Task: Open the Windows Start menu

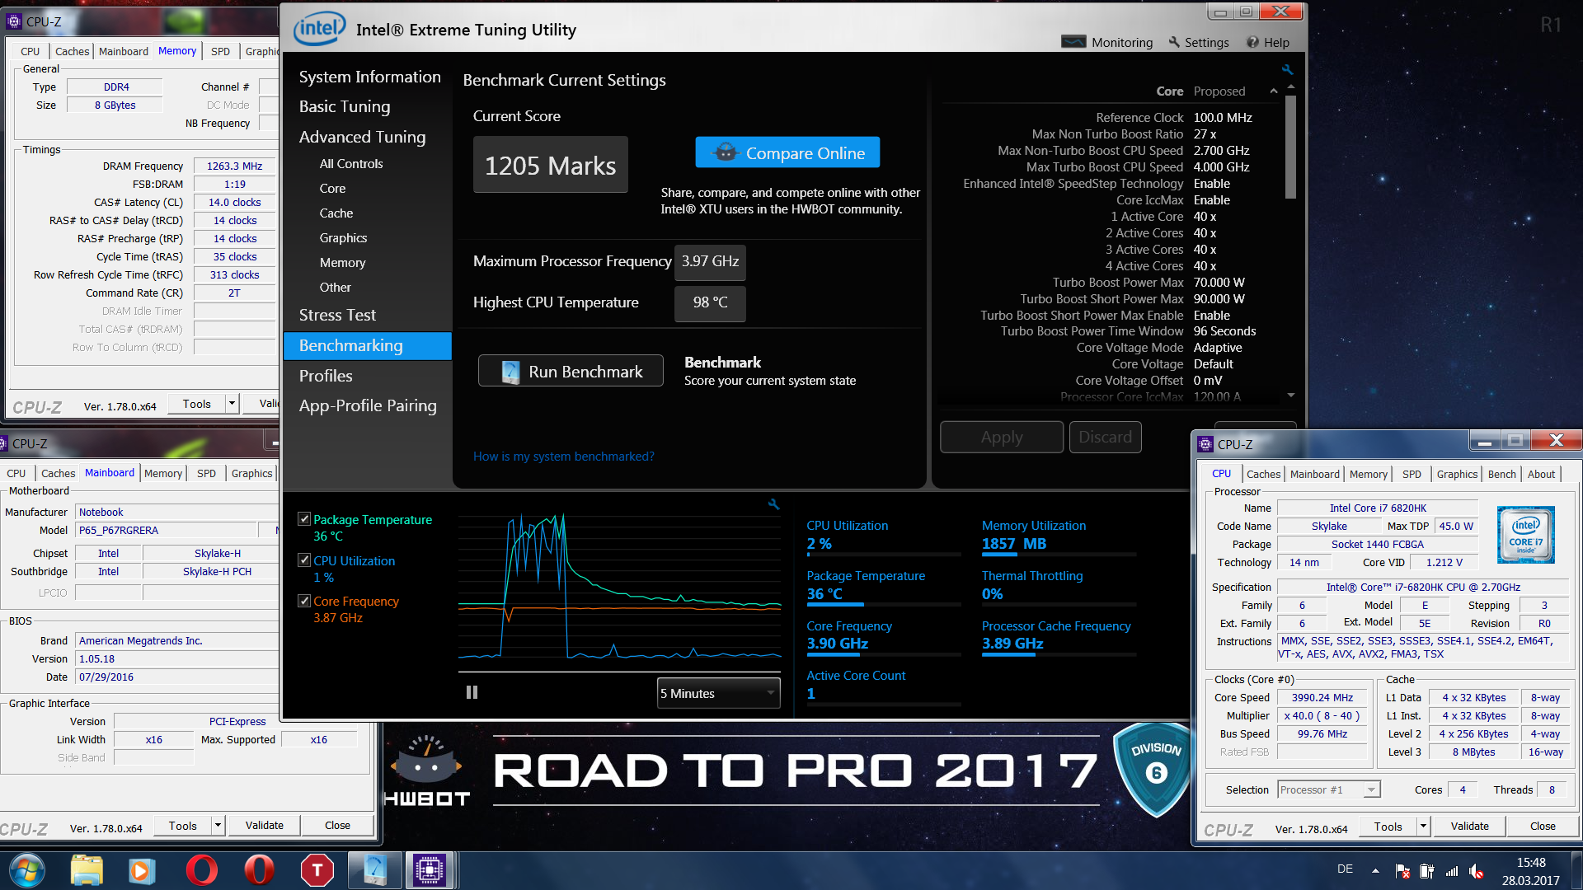Action: click(x=26, y=870)
